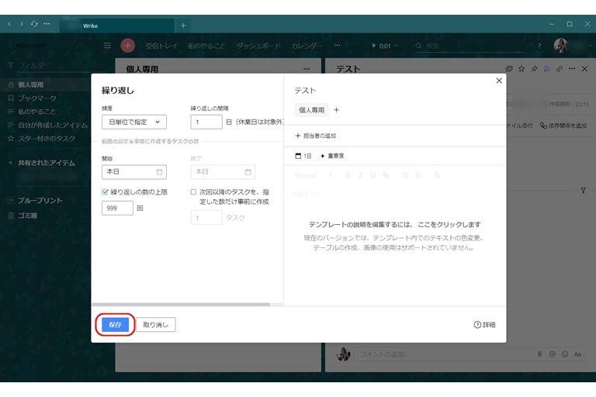Enable 次回以降のタスクを事前に作成 checkbox
This screenshot has width=596, height=397.
tap(193, 192)
